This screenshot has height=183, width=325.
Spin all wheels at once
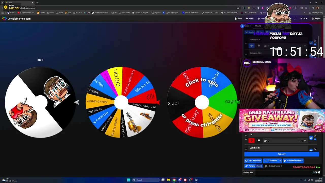(x=253, y=161)
